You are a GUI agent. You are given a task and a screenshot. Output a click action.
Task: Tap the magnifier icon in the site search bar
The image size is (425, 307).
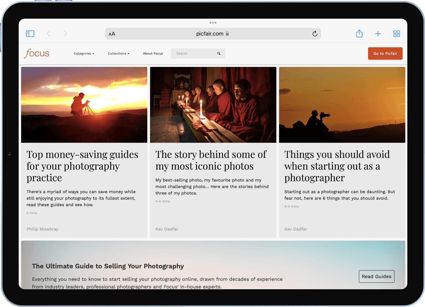(219, 53)
